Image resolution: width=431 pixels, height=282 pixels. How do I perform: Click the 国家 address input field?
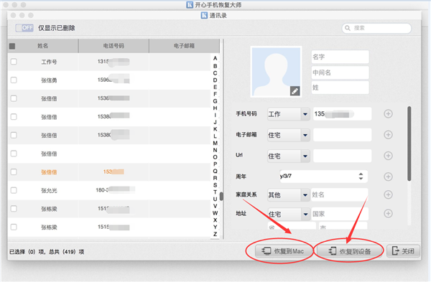click(340, 214)
